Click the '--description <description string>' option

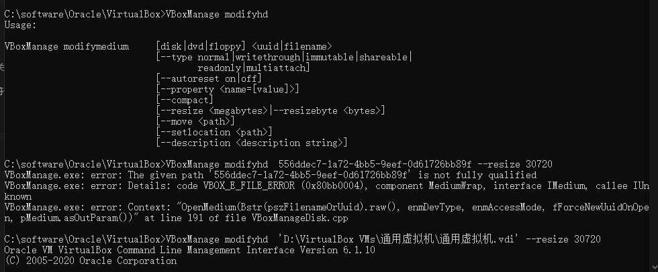pos(251,143)
